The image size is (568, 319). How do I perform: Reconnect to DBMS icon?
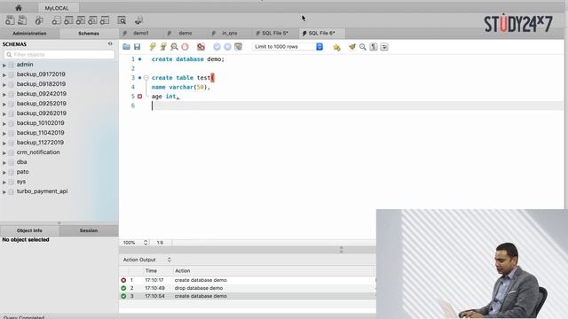138,20
